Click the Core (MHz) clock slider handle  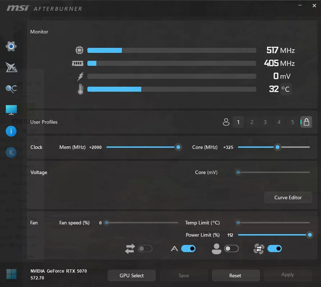click(278, 147)
